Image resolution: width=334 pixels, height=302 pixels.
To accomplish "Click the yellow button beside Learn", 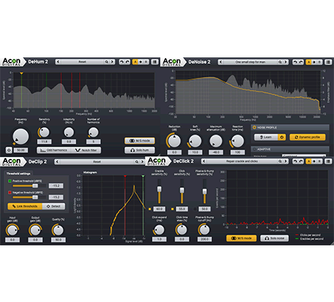I will pos(282,137).
